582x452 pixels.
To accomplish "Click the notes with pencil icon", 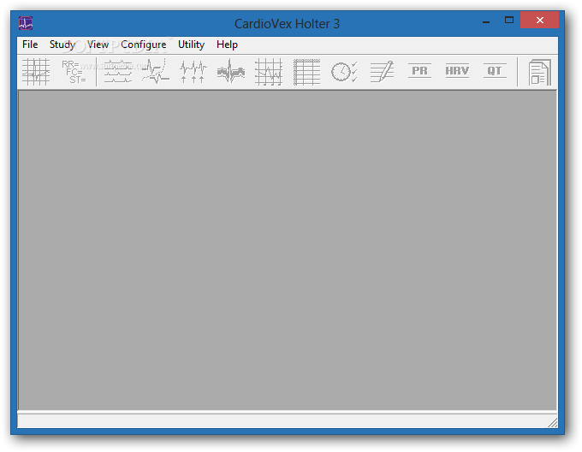I will pyautogui.click(x=382, y=72).
